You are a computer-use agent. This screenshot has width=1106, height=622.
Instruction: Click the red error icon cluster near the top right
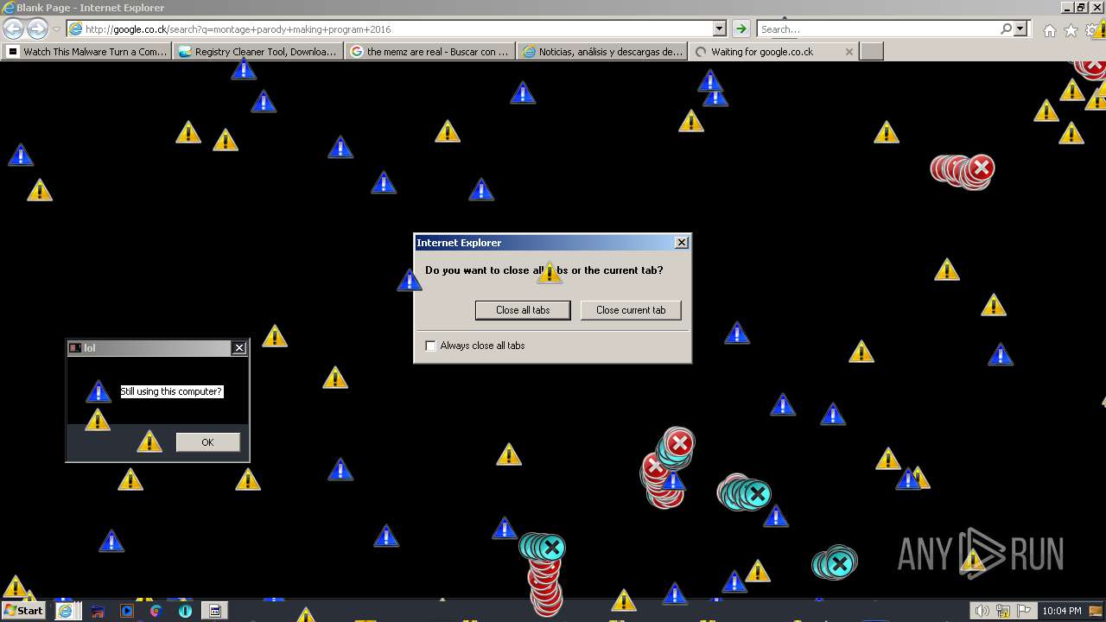click(963, 170)
